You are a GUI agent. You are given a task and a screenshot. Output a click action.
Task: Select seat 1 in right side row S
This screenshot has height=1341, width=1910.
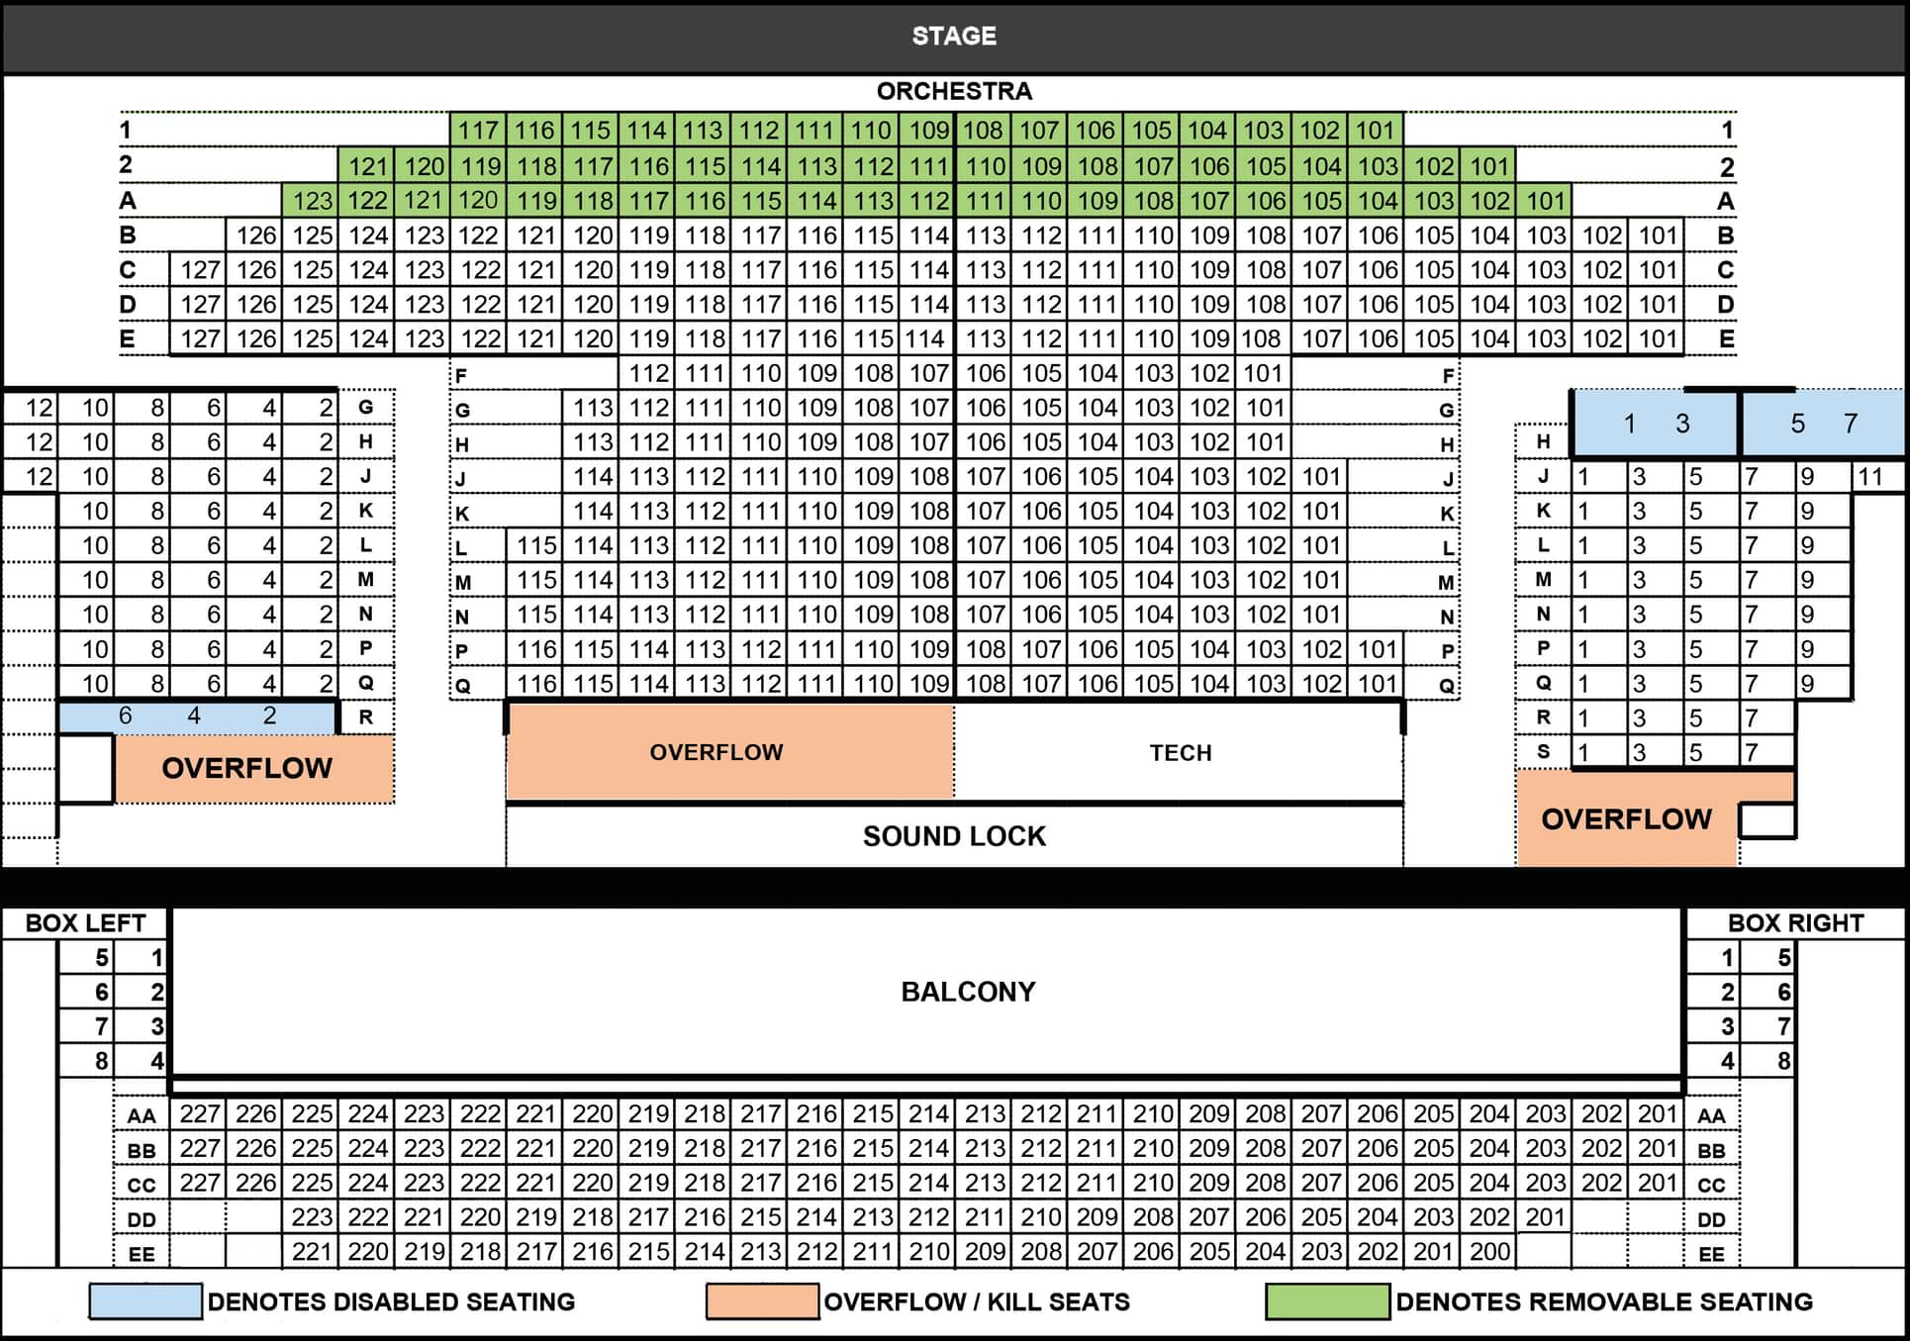pyautogui.click(x=1600, y=752)
